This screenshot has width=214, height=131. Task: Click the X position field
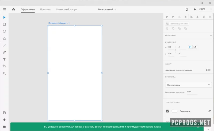point(183,47)
